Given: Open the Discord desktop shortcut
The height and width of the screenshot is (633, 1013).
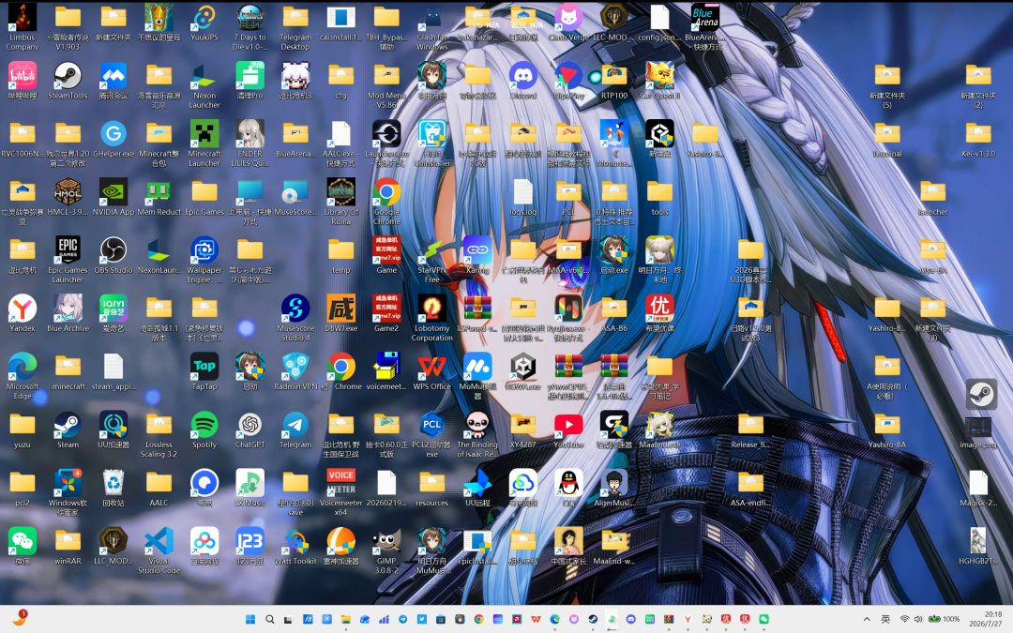Looking at the screenshot, I should [523, 80].
